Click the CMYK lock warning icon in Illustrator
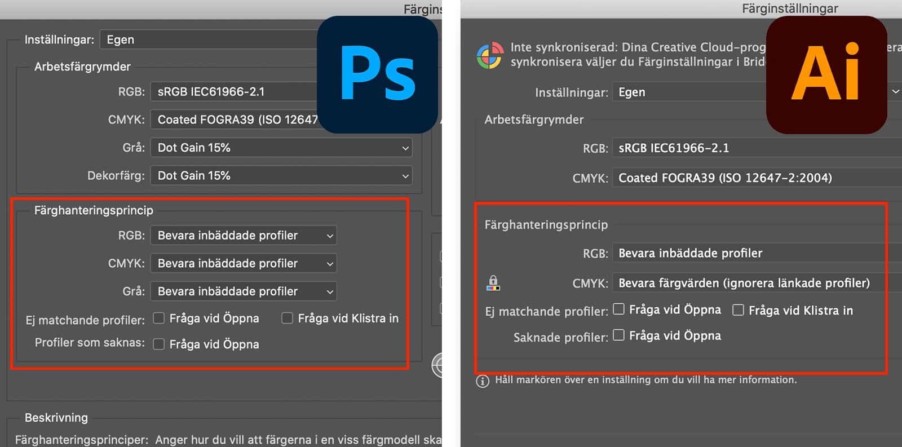Image resolution: width=902 pixels, height=447 pixels. [x=493, y=283]
